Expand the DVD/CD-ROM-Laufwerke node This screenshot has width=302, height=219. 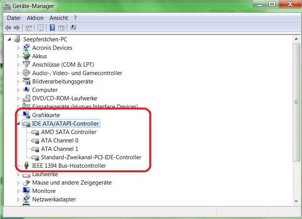pos(18,98)
